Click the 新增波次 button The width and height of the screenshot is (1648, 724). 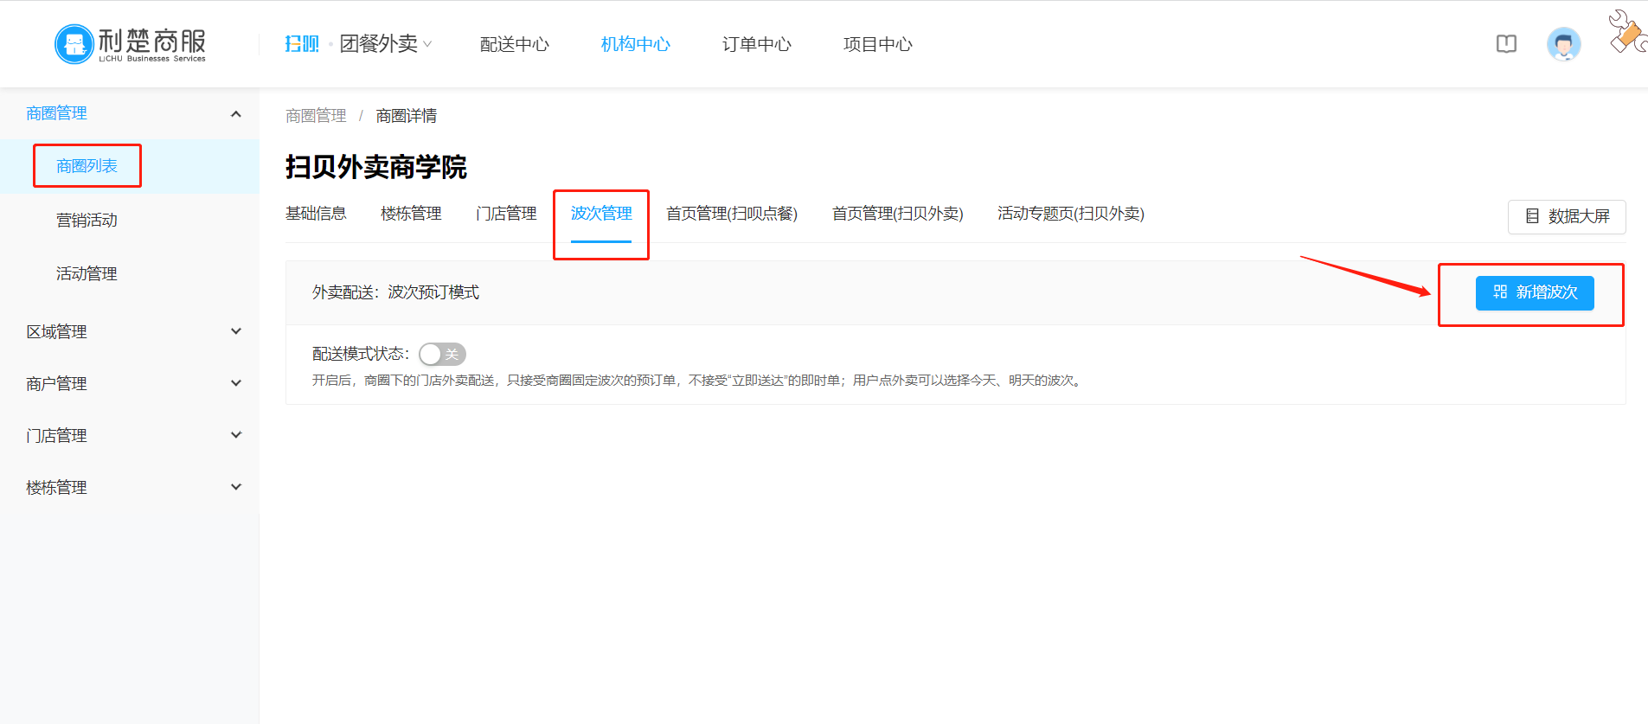tap(1535, 292)
